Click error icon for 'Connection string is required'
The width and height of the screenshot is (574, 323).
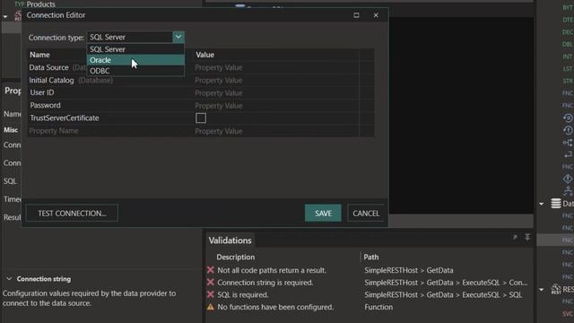(x=211, y=283)
